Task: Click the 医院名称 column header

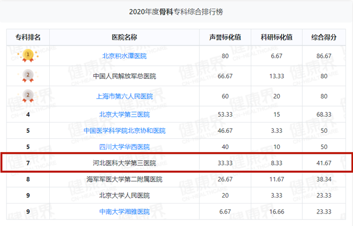Action: (124, 37)
